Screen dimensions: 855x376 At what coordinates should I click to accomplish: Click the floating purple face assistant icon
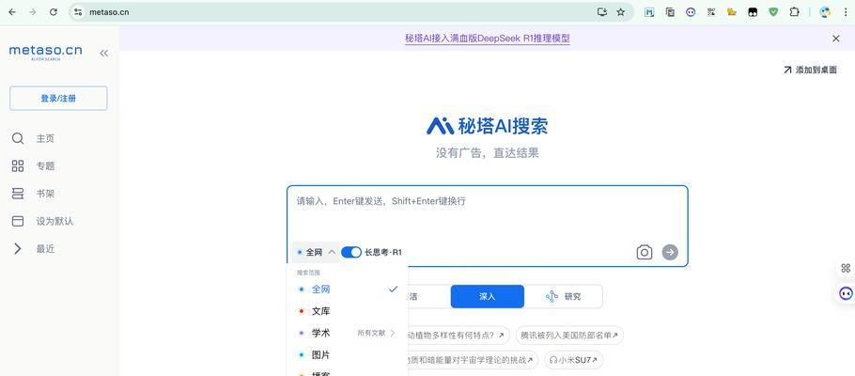pyautogui.click(x=846, y=293)
